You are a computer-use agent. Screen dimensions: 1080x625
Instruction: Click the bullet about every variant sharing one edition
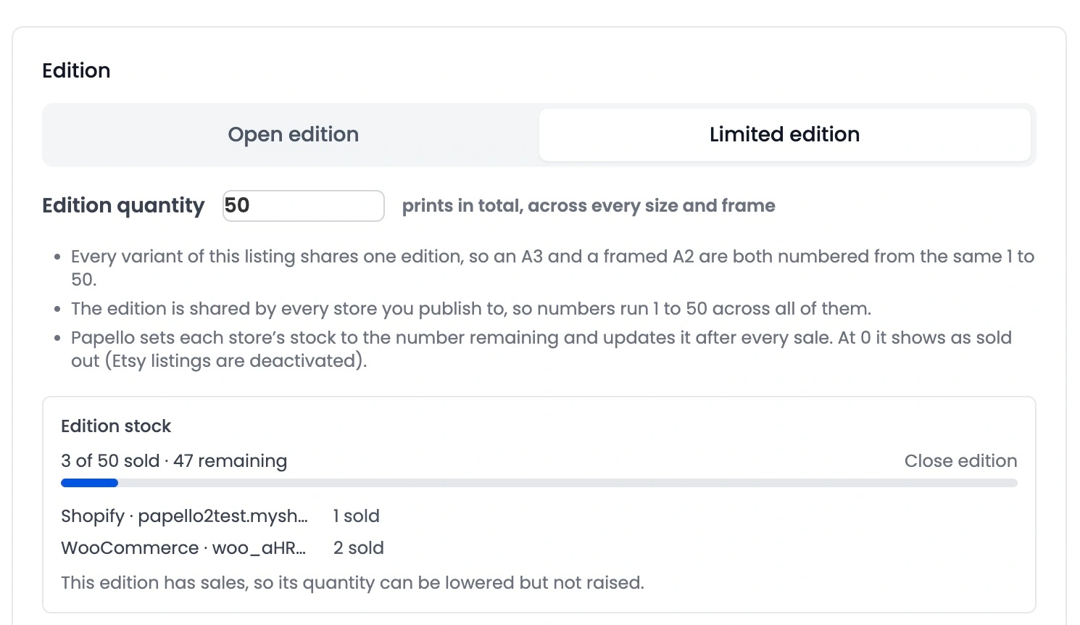click(x=552, y=268)
